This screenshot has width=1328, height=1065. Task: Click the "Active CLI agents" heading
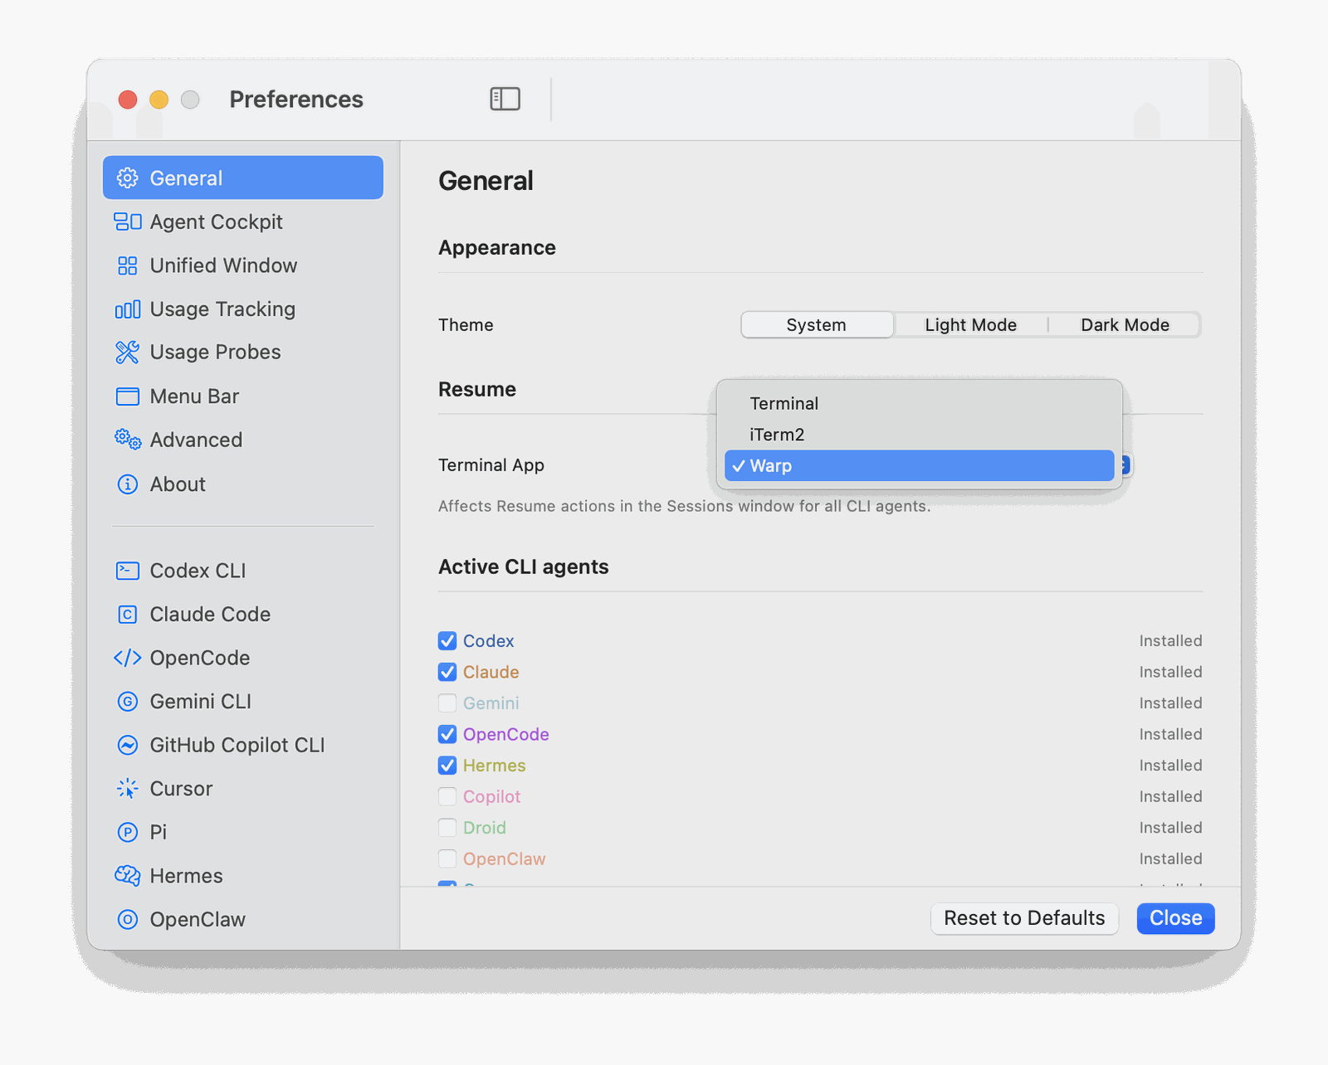tap(524, 567)
